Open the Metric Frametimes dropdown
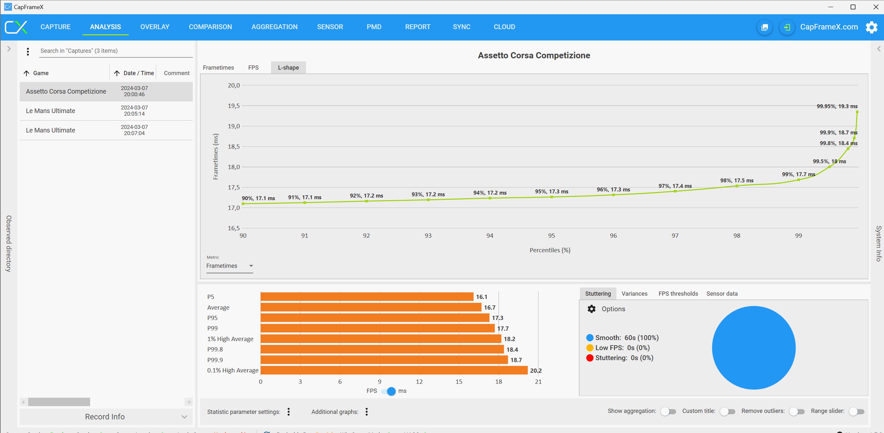The height and width of the screenshot is (433, 884). click(x=229, y=266)
